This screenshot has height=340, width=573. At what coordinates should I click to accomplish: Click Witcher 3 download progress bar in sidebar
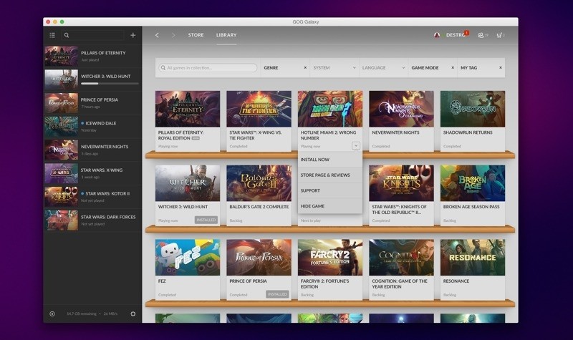pyautogui.click(x=110, y=84)
